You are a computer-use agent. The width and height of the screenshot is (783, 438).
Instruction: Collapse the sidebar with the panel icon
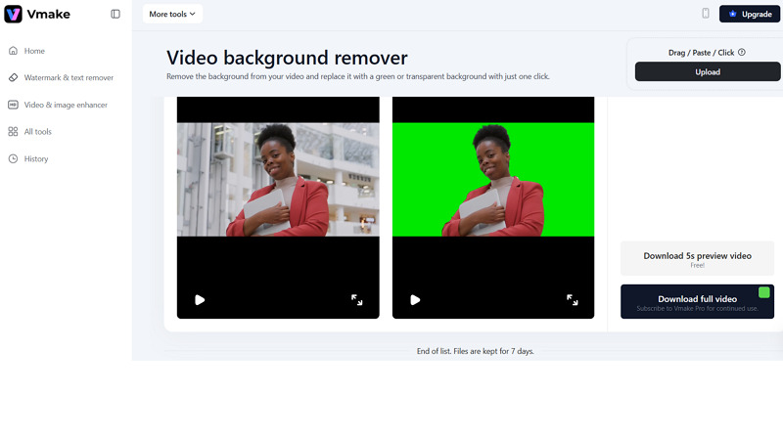click(x=115, y=14)
